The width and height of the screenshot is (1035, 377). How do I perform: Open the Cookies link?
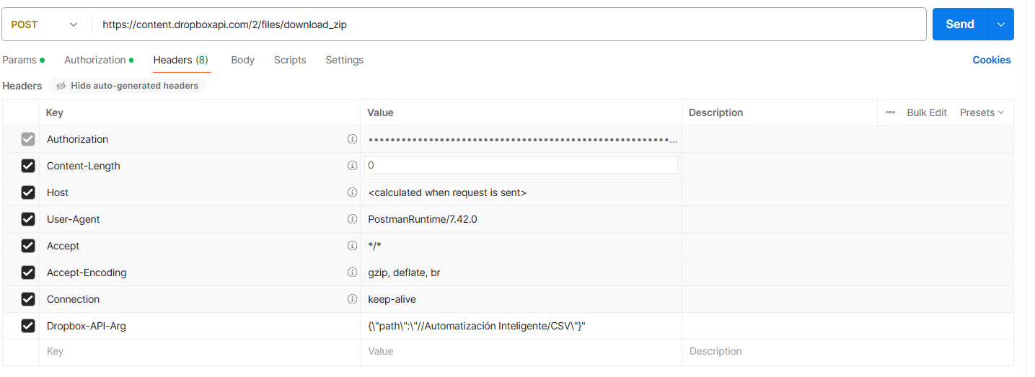tap(991, 60)
